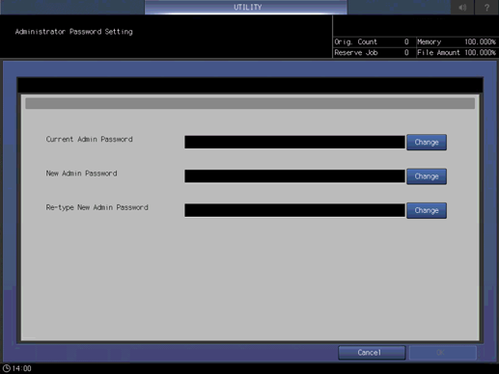This screenshot has height=374, width=499.
Task: Change the Current Admin Password
Action: point(427,142)
